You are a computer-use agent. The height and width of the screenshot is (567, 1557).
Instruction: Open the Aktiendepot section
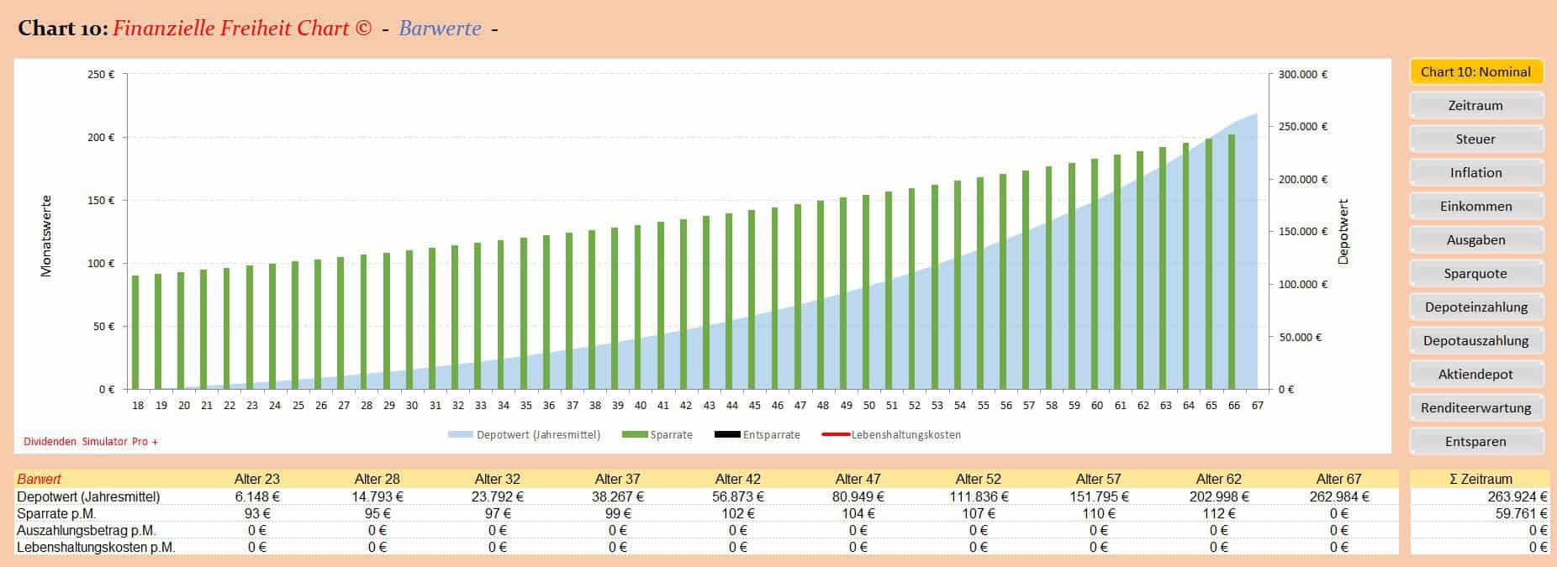pos(1475,375)
